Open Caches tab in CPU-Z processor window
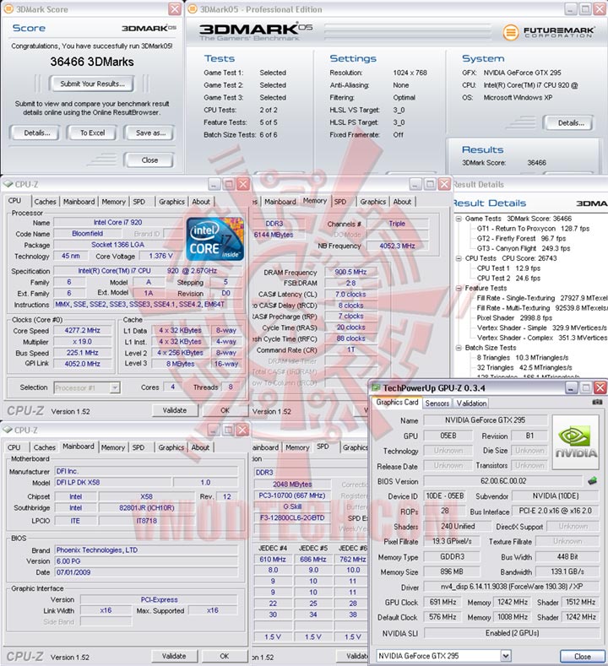608x666 pixels. tap(45, 202)
